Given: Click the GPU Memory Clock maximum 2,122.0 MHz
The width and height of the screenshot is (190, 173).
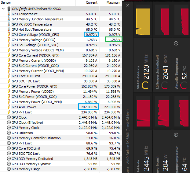Looking at the screenshot, I should (111, 128).
